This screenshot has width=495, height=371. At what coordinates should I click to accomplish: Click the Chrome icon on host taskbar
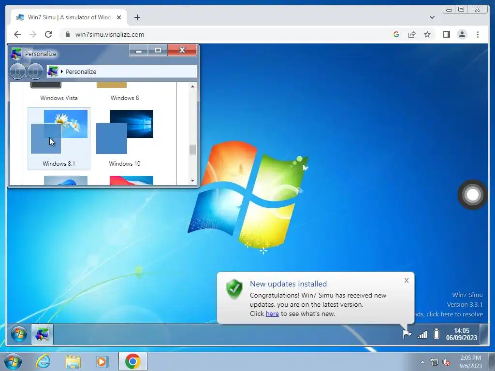pos(132,361)
